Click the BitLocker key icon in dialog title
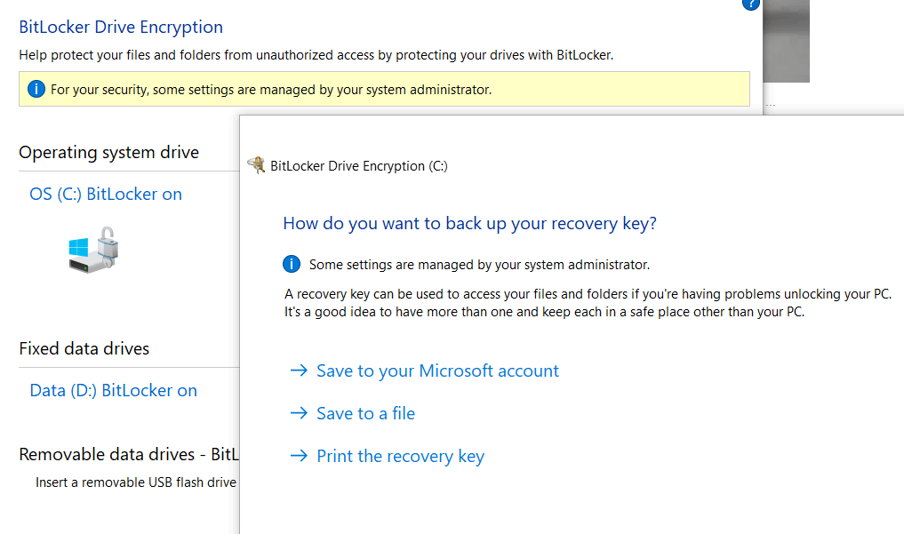 pos(256,165)
